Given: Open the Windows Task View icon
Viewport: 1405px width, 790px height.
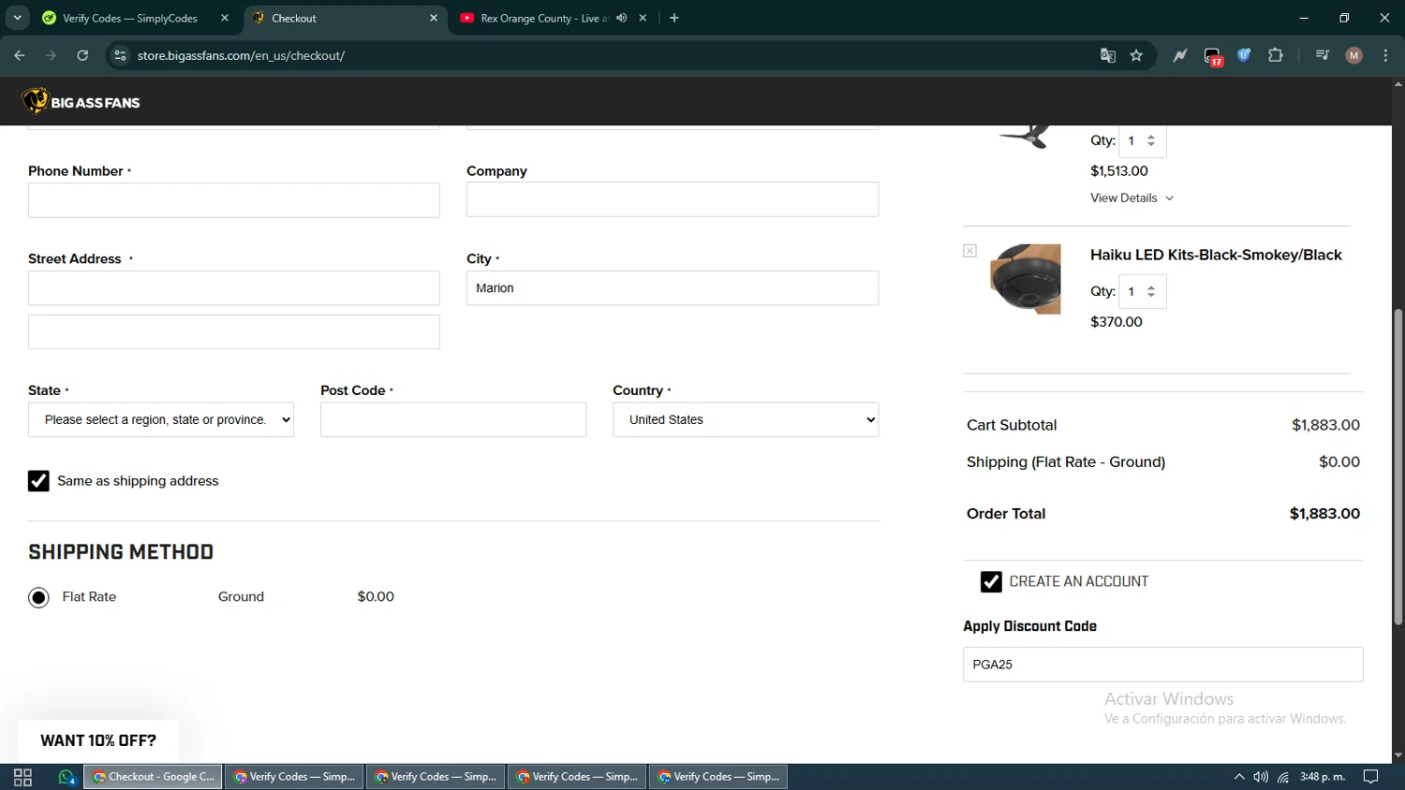Looking at the screenshot, I should (22, 777).
